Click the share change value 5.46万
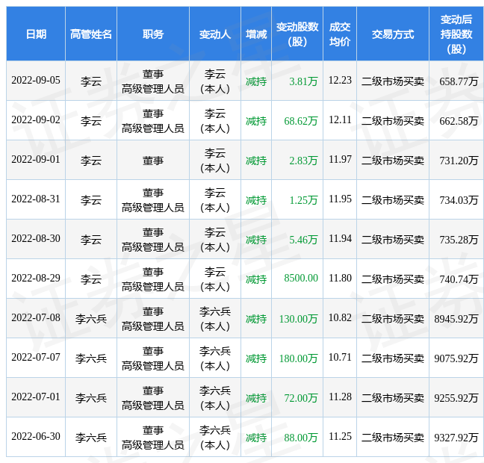This screenshot has height=463, width=484. point(303,240)
